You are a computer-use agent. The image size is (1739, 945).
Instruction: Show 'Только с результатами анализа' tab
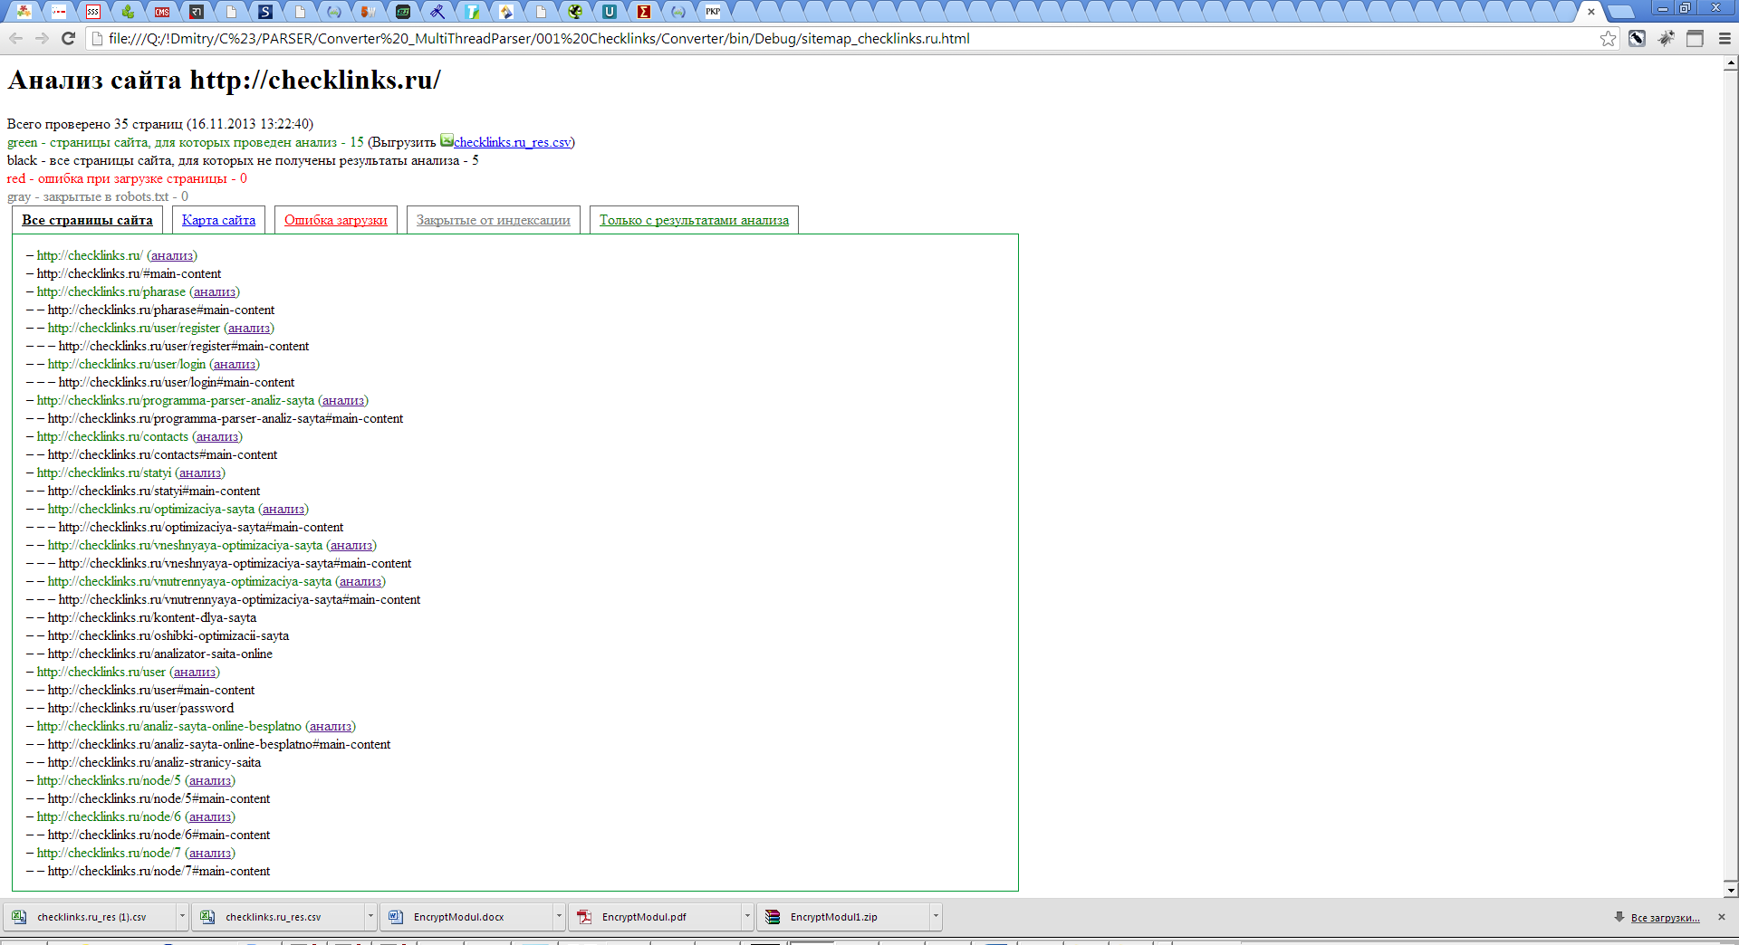694,220
